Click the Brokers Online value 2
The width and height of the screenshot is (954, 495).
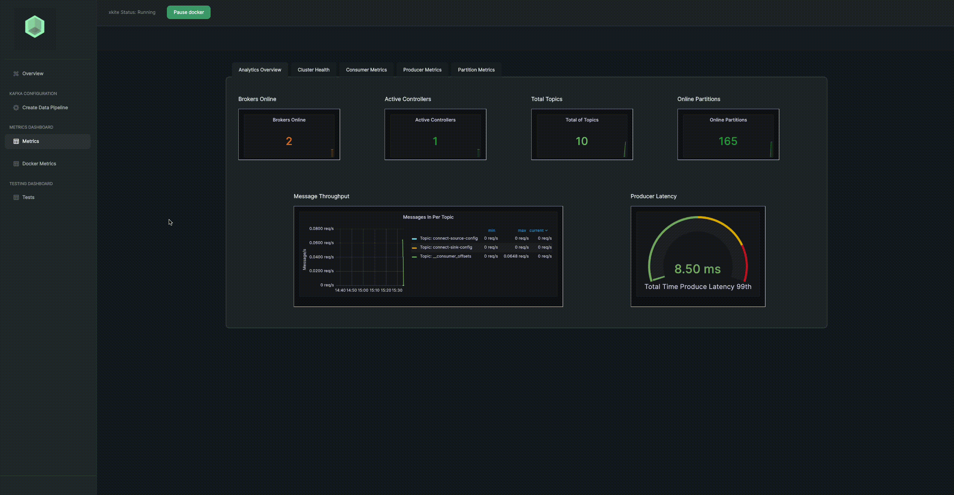pyautogui.click(x=289, y=141)
